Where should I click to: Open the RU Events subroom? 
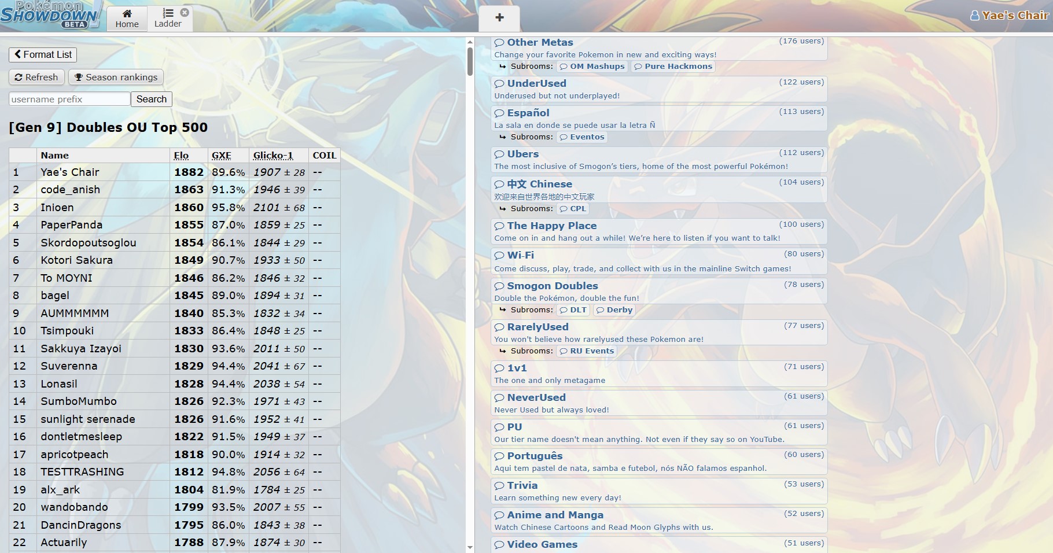pyautogui.click(x=587, y=351)
